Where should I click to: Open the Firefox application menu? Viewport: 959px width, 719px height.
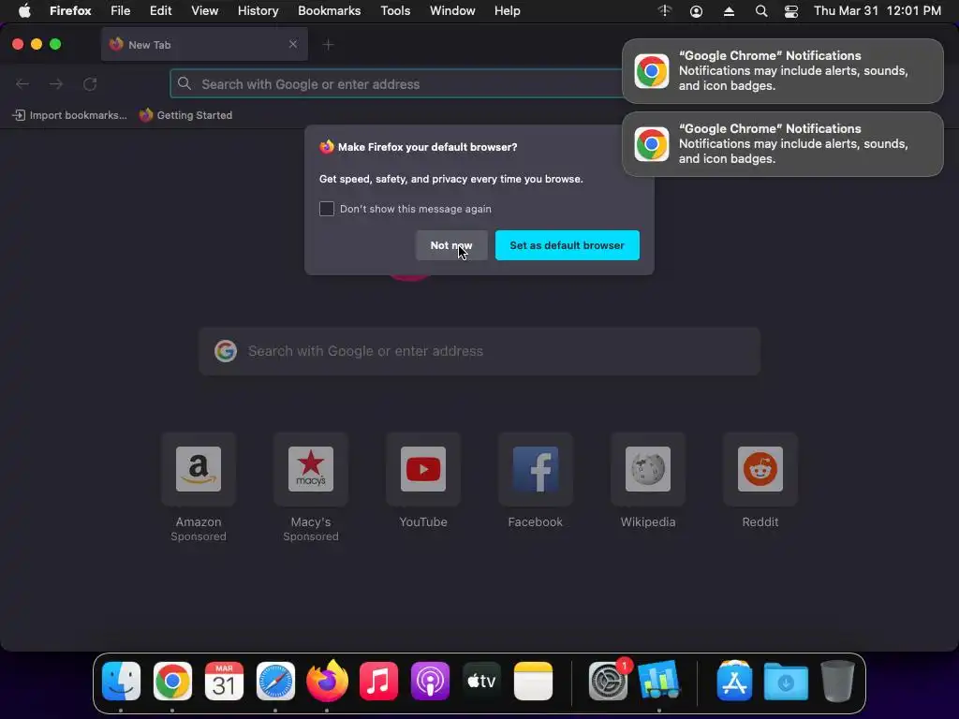[70, 11]
